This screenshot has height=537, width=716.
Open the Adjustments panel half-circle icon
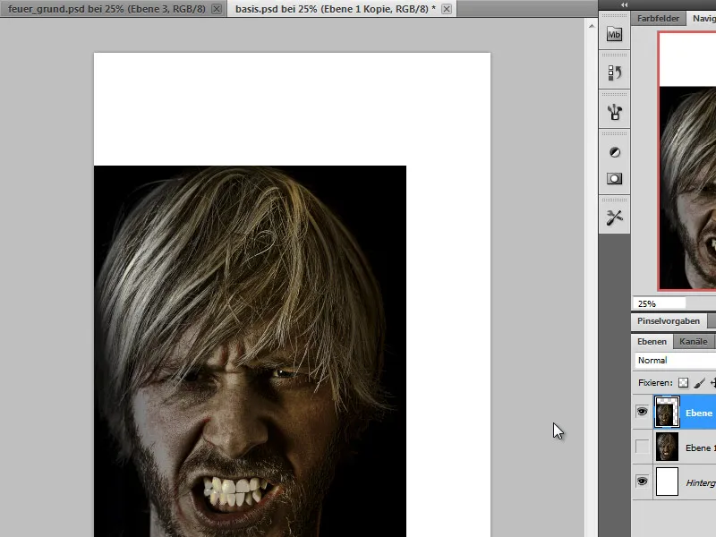615,152
